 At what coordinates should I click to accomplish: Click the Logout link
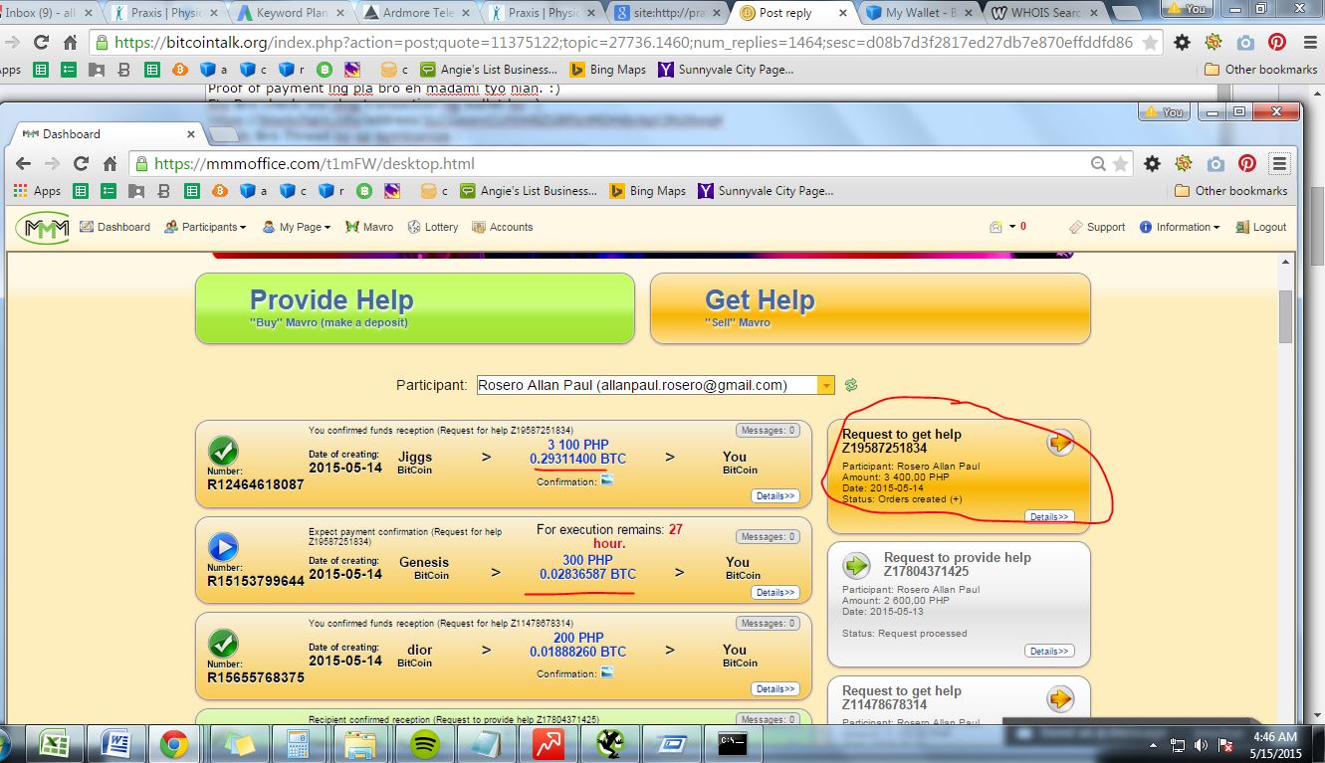click(x=1261, y=227)
